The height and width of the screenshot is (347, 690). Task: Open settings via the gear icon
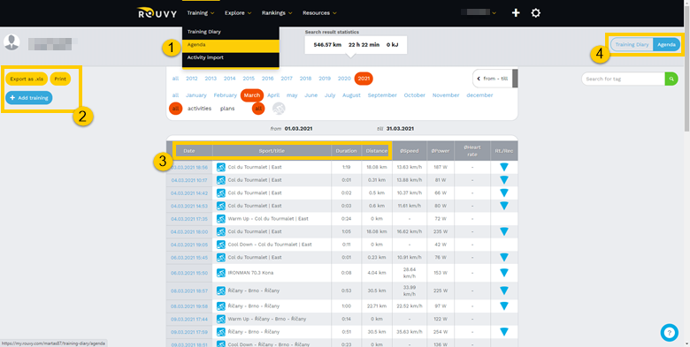pos(535,13)
